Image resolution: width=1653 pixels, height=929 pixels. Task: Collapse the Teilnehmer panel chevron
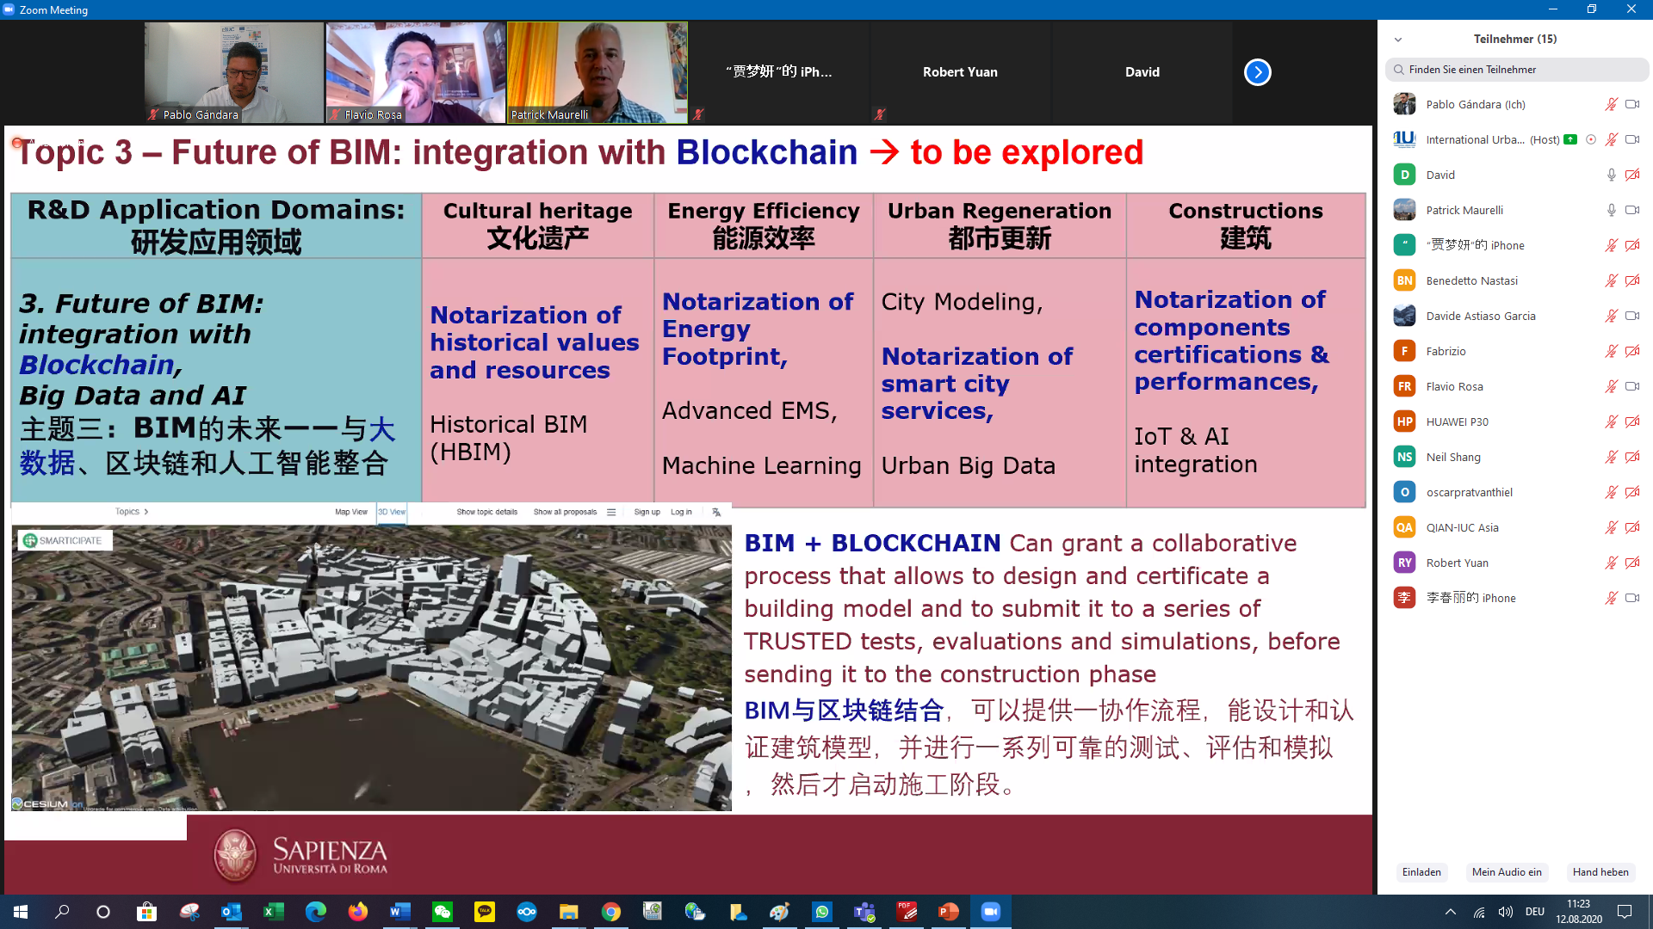point(1398,40)
